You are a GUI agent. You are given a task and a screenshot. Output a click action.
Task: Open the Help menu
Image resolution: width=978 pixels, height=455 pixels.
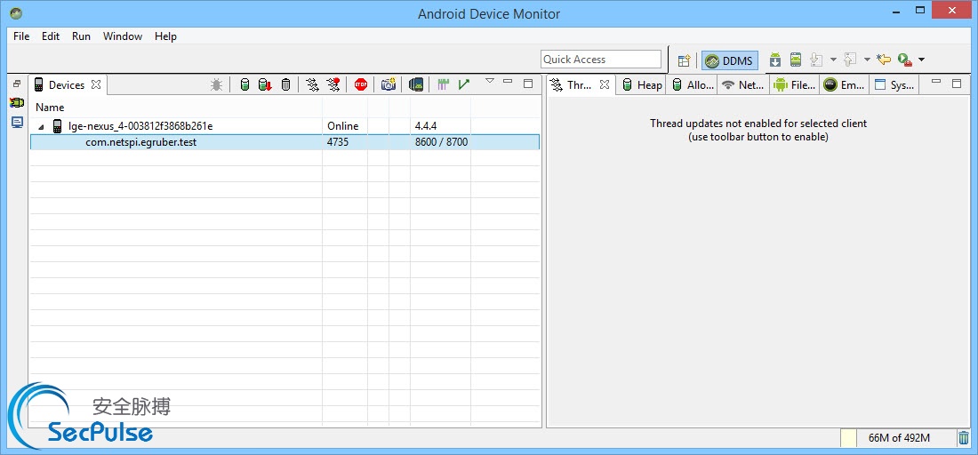(166, 36)
